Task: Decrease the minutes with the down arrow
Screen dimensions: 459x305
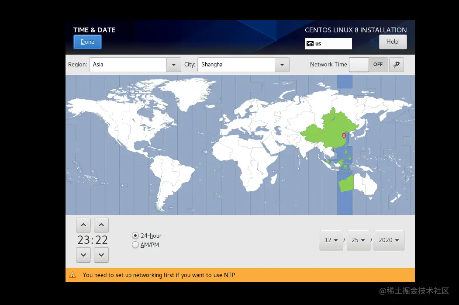Action: [101, 255]
